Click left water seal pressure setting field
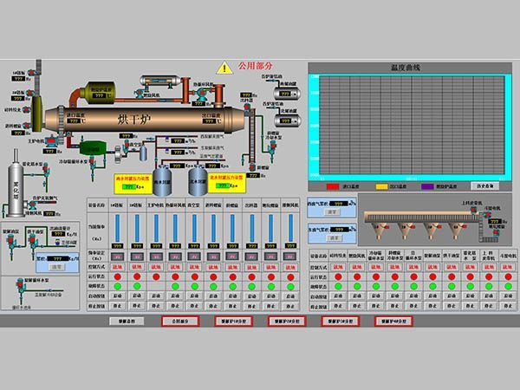The width and height of the screenshot is (520, 390). click(128, 186)
